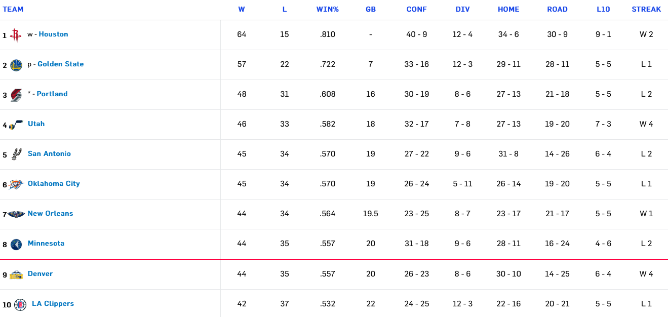Open the Golden State team link
668x317 pixels.
[61, 64]
